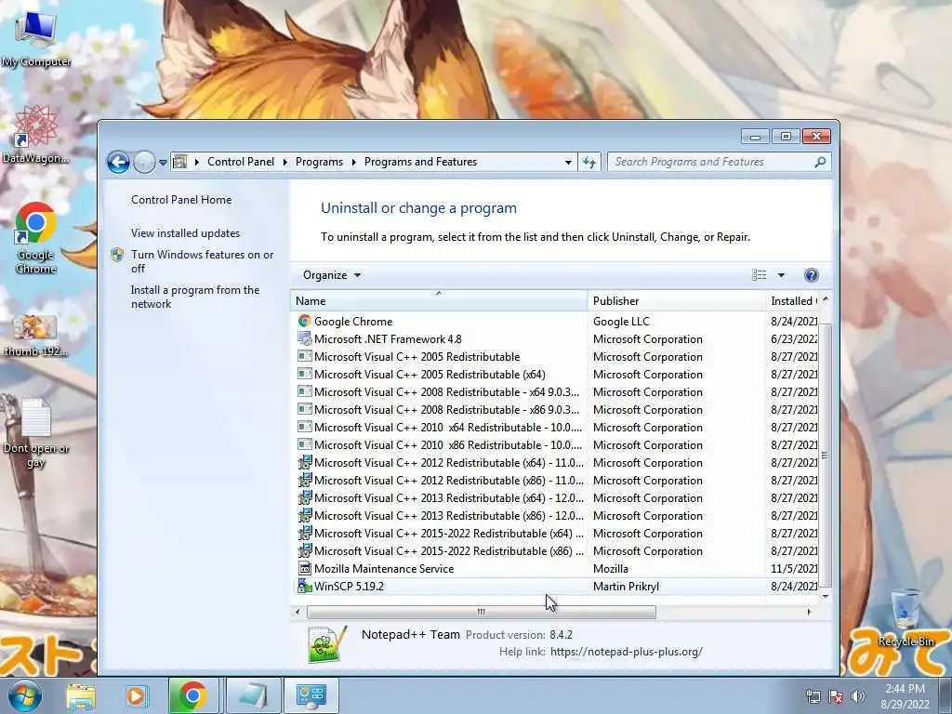Open Turn Windows features on or off
The height and width of the screenshot is (714, 952).
[x=202, y=261]
